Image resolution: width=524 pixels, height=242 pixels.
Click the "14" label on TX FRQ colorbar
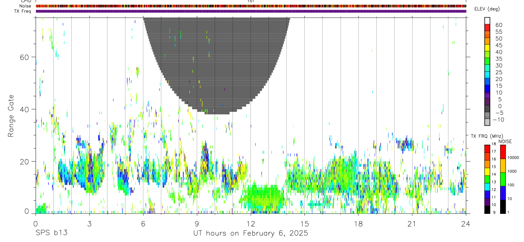pyautogui.click(x=494, y=174)
